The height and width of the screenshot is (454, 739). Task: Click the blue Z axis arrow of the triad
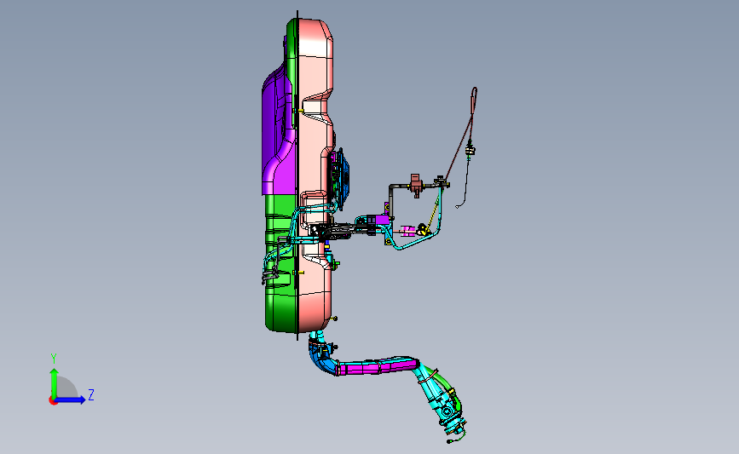pos(71,399)
